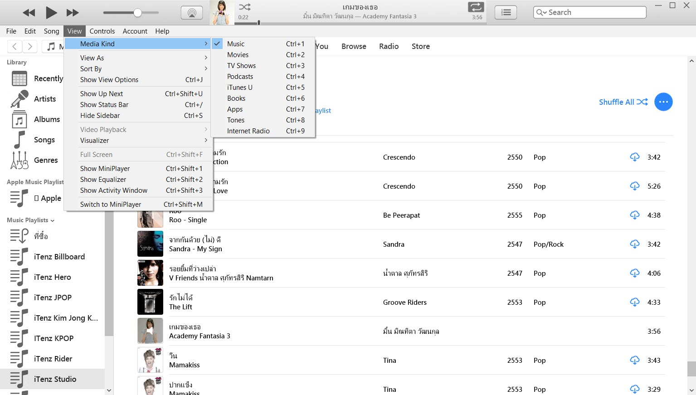The width and height of the screenshot is (696, 395).
Task: Toggle repeat mode for the playing song
Action: (x=475, y=7)
